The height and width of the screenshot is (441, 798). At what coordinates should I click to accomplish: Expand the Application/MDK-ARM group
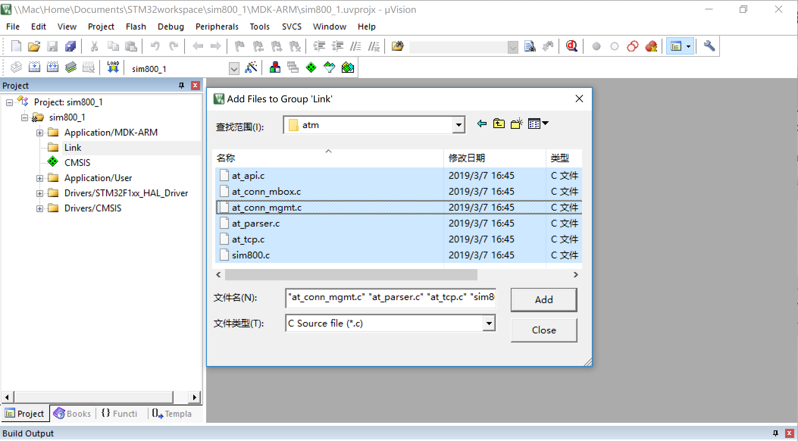39,133
